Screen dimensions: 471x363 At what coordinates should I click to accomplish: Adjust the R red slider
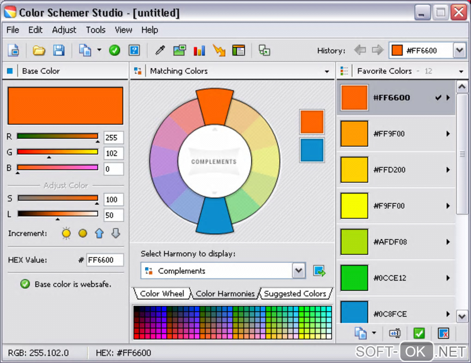coord(57,136)
